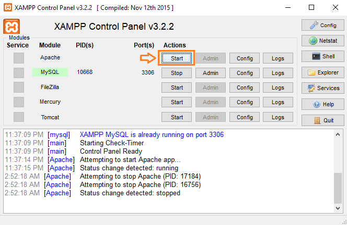Image resolution: width=347 pixels, height=225 pixels.
Task: Toggle the MySQL service checkbox
Action: pyautogui.click(x=19, y=73)
